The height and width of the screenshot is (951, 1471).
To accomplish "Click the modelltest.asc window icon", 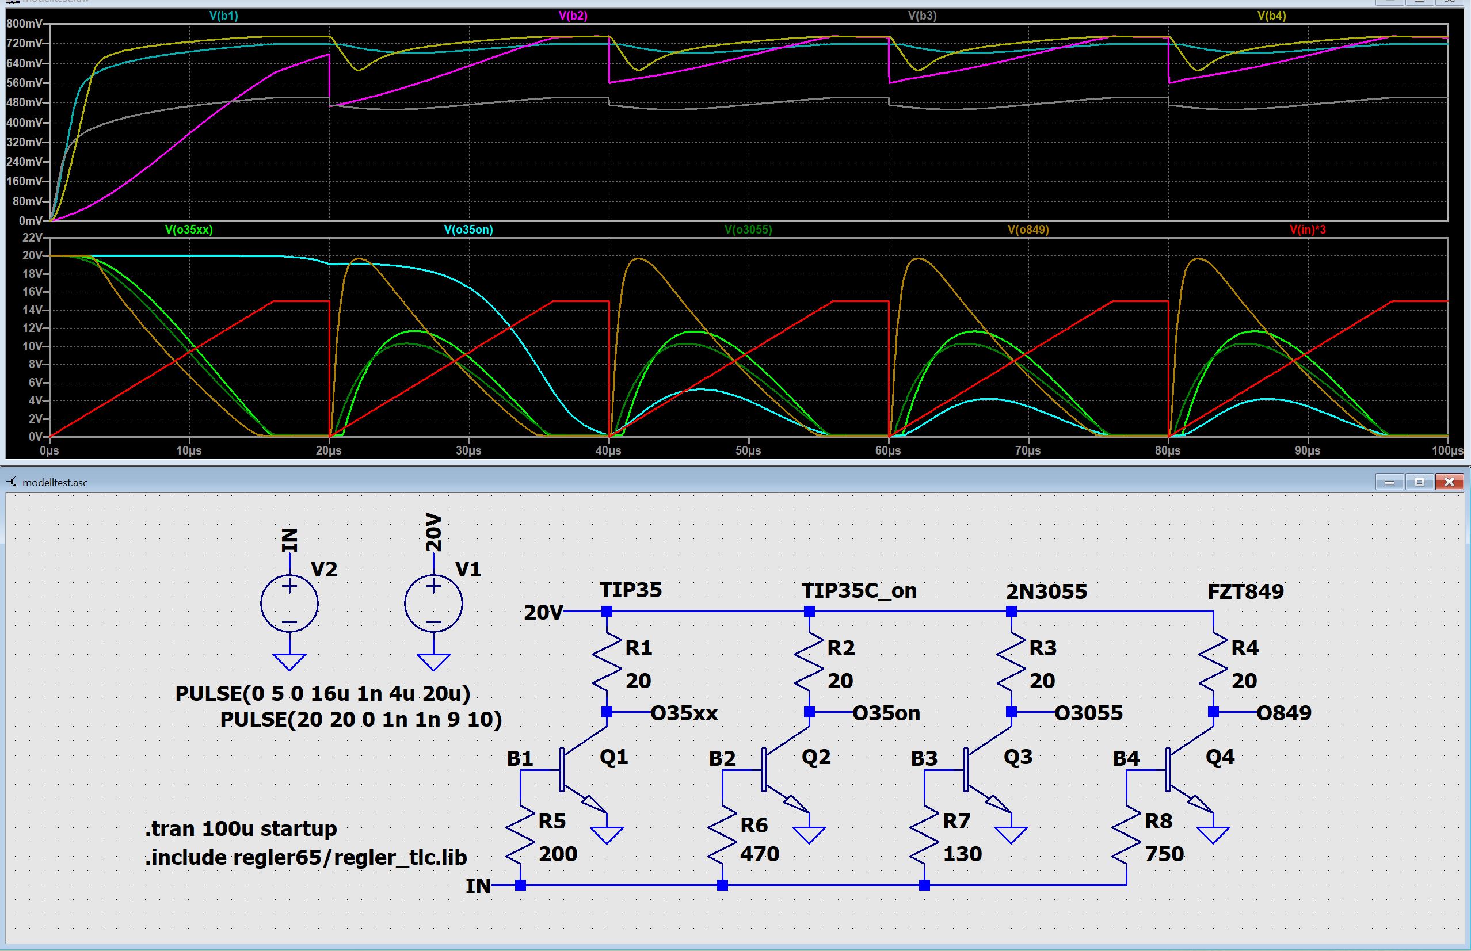I will coord(11,482).
